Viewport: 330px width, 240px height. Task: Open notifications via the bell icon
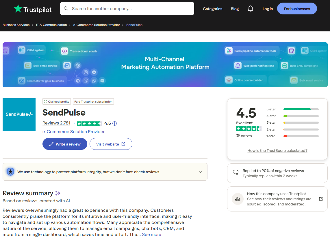[x=251, y=9]
